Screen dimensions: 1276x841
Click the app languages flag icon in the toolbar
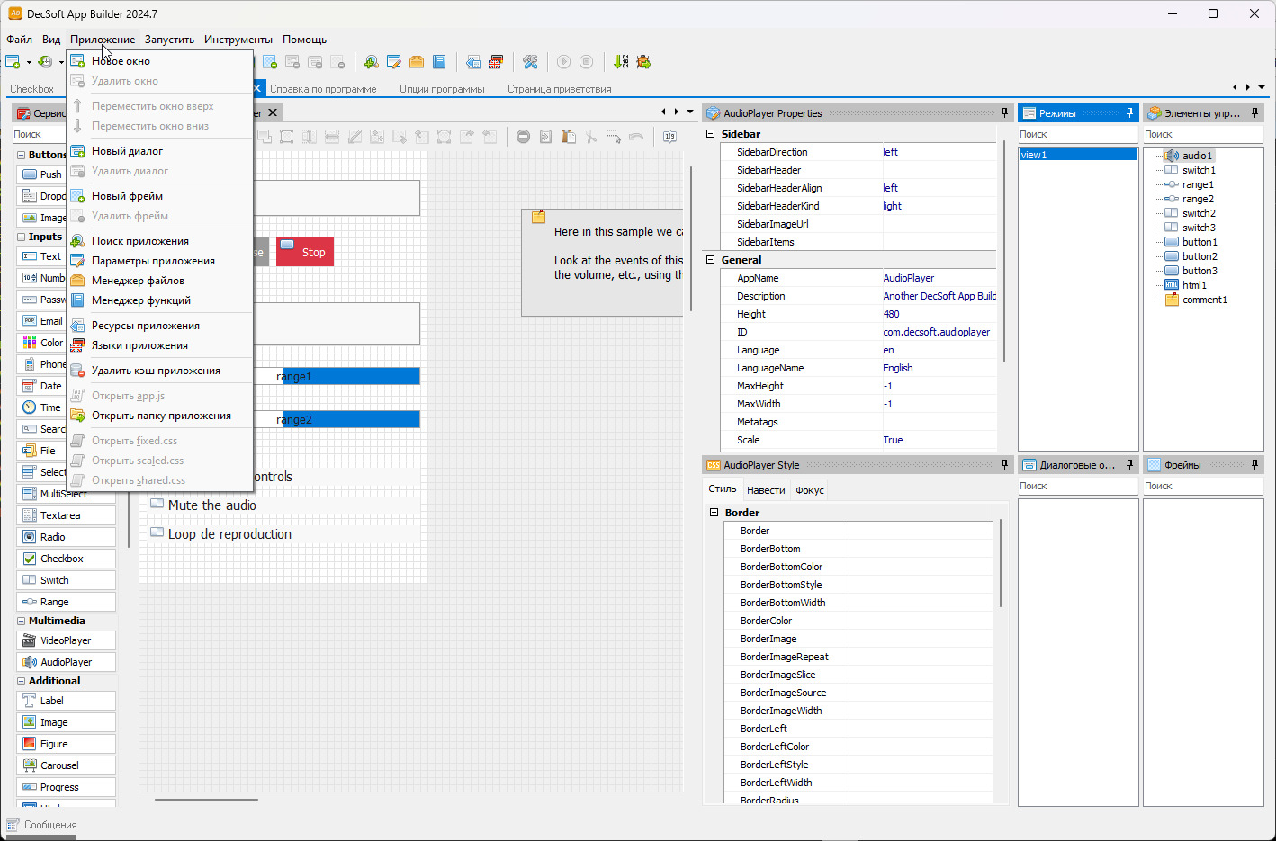pos(496,62)
